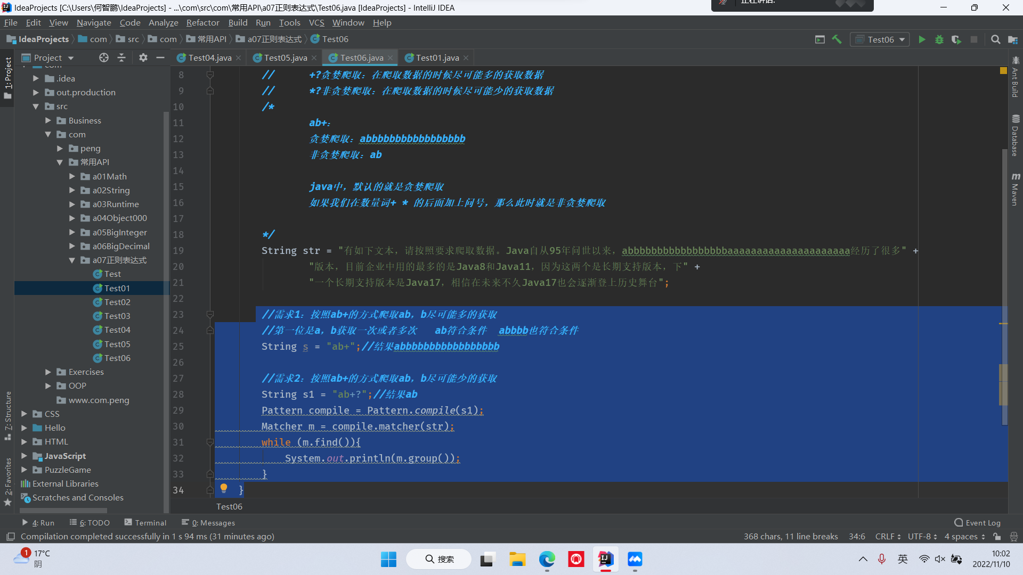This screenshot has height=575, width=1023.
Task: Toggle read-only lock icon in status bar
Action: 997,537
